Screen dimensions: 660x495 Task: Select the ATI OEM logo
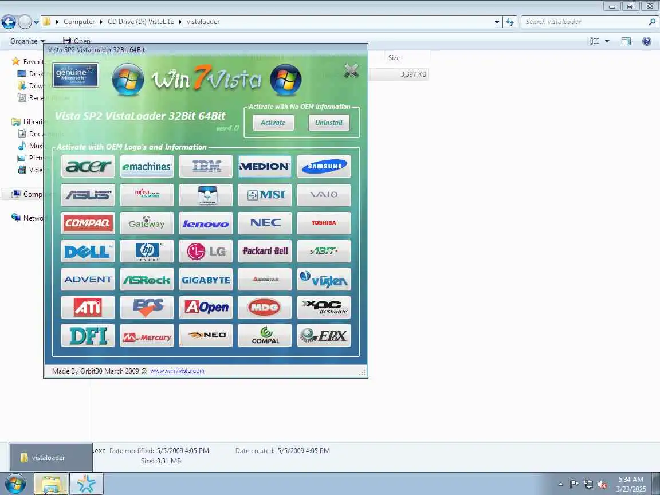88,307
